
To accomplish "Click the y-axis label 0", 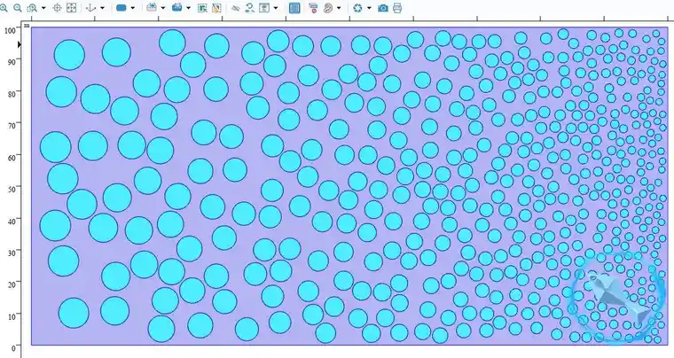I will 13,347.
